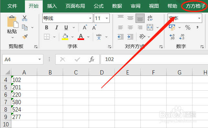Screen dimensions: 208x128
Task: Increase decimal places
Action: pyautogui.click(x=172, y=37)
